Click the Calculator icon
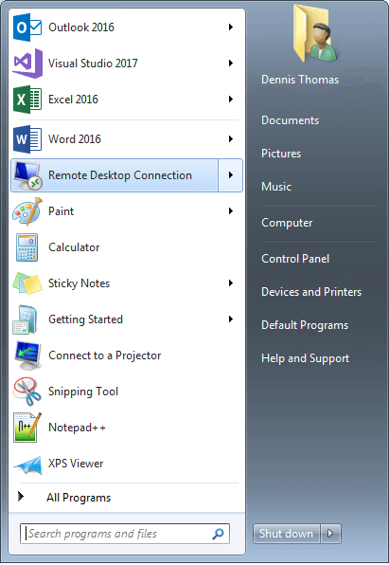The image size is (389, 565). (27, 247)
